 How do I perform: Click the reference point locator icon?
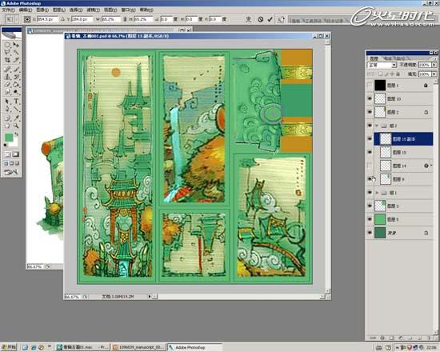point(27,19)
